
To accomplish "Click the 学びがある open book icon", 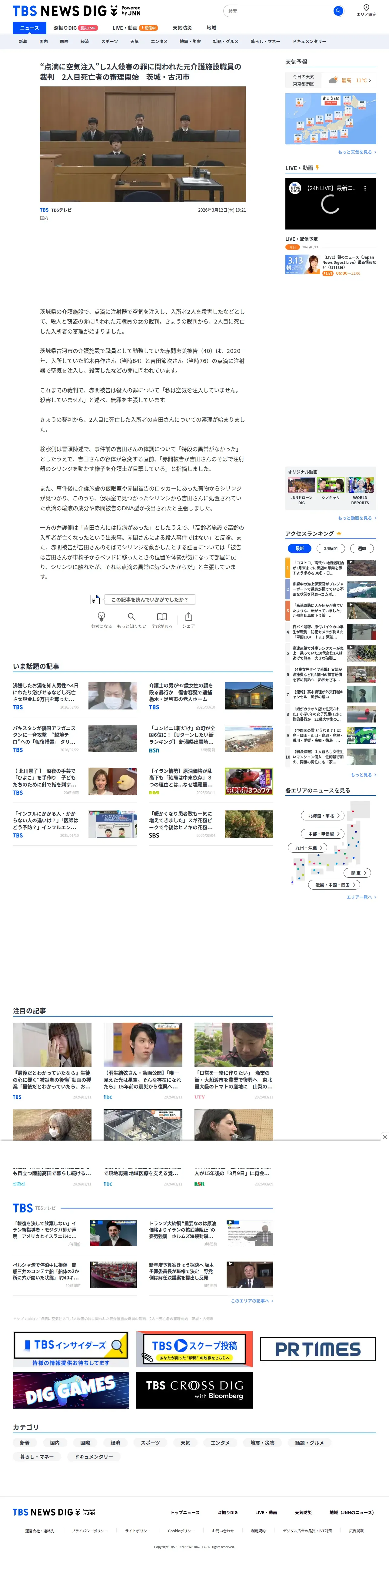I will [x=161, y=617].
